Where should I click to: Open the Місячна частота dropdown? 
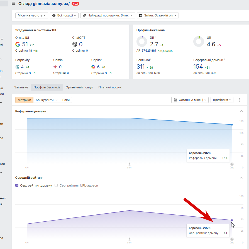pyautogui.click(x=31, y=15)
